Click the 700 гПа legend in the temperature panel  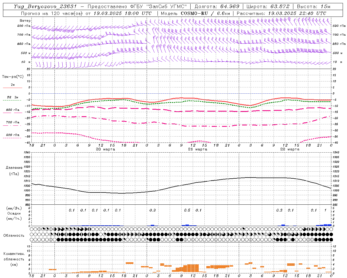pyautogui.click(x=13, y=122)
